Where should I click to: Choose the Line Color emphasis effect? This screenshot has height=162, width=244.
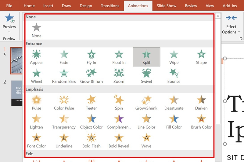point(146,122)
